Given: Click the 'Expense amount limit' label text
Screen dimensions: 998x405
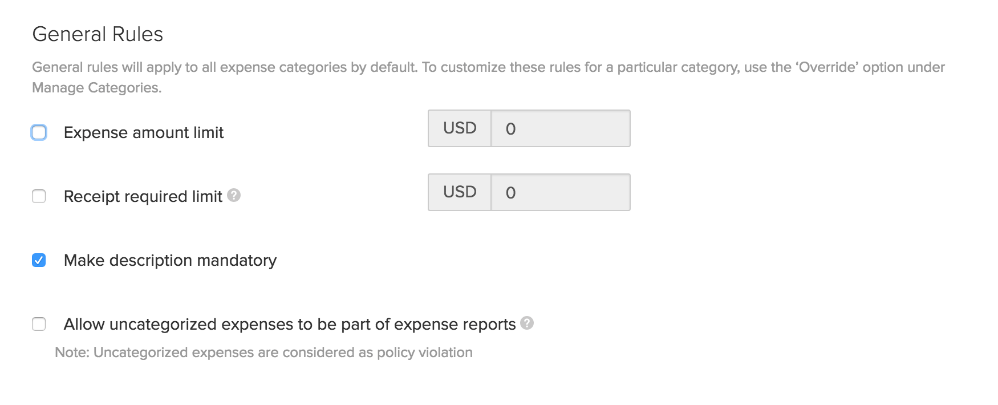Looking at the screenshot, I should tap(144, 132).
